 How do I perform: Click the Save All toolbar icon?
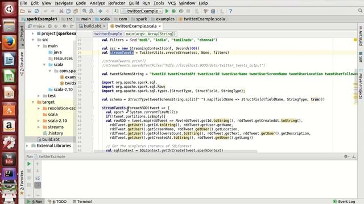click(x=30, y=11)
